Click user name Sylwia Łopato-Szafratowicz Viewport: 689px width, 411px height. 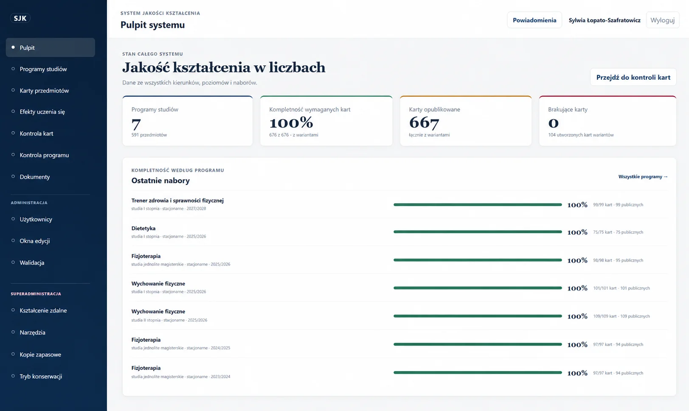pyautogui.click(x=605, y=20)
